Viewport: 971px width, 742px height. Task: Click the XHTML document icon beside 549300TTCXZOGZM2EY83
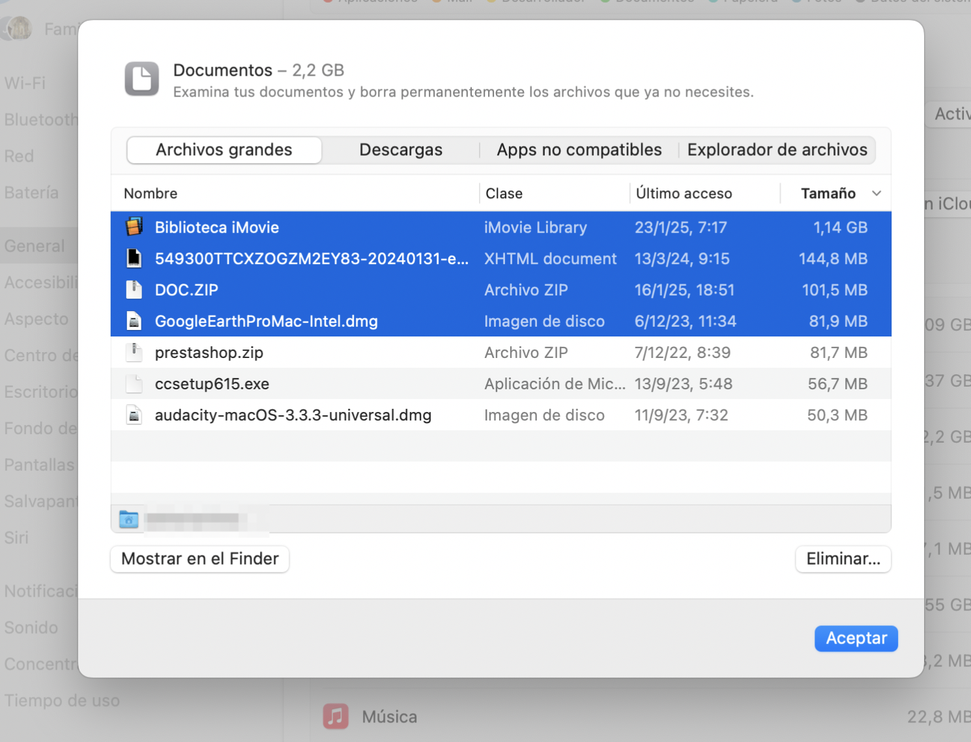click(134, 258)
